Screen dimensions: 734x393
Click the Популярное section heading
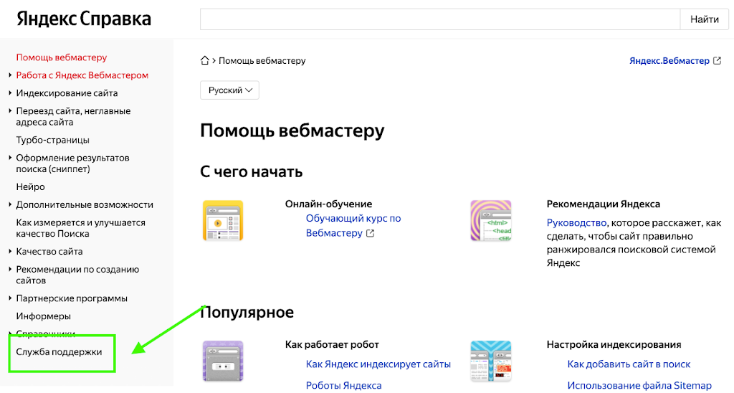(247, 313)
